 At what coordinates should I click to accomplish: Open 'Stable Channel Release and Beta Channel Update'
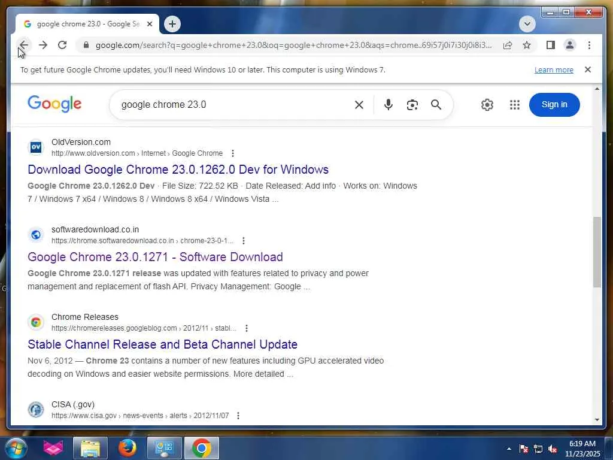click(162, 344)
